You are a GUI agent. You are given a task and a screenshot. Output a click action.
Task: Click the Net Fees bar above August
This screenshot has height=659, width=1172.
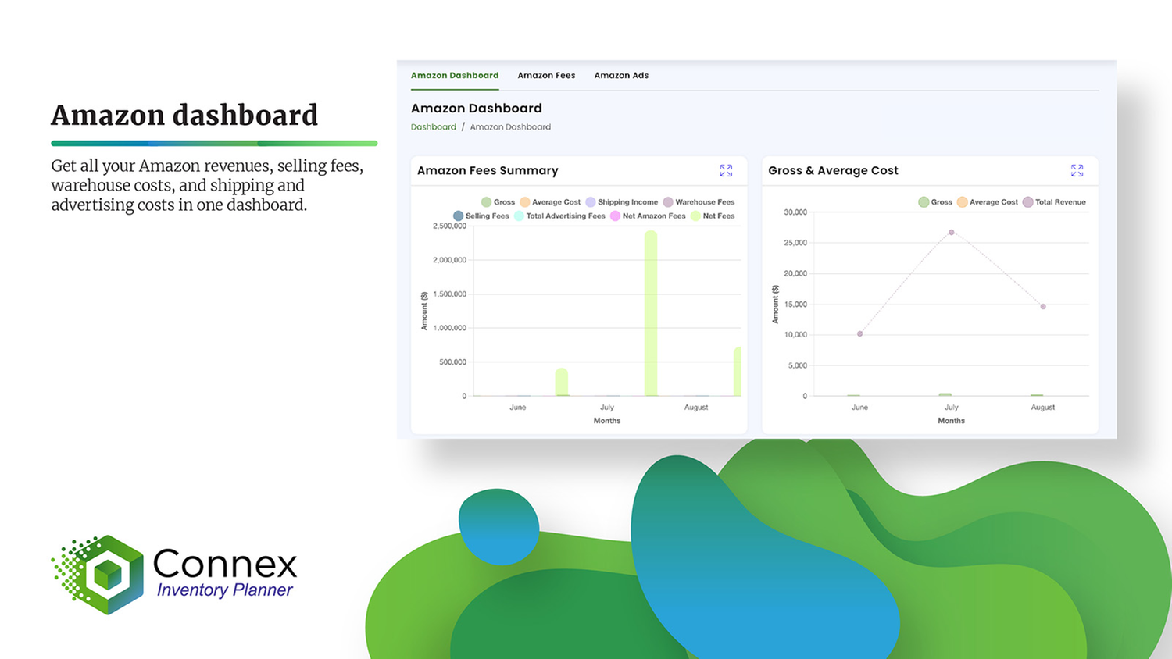coord(738,372)
